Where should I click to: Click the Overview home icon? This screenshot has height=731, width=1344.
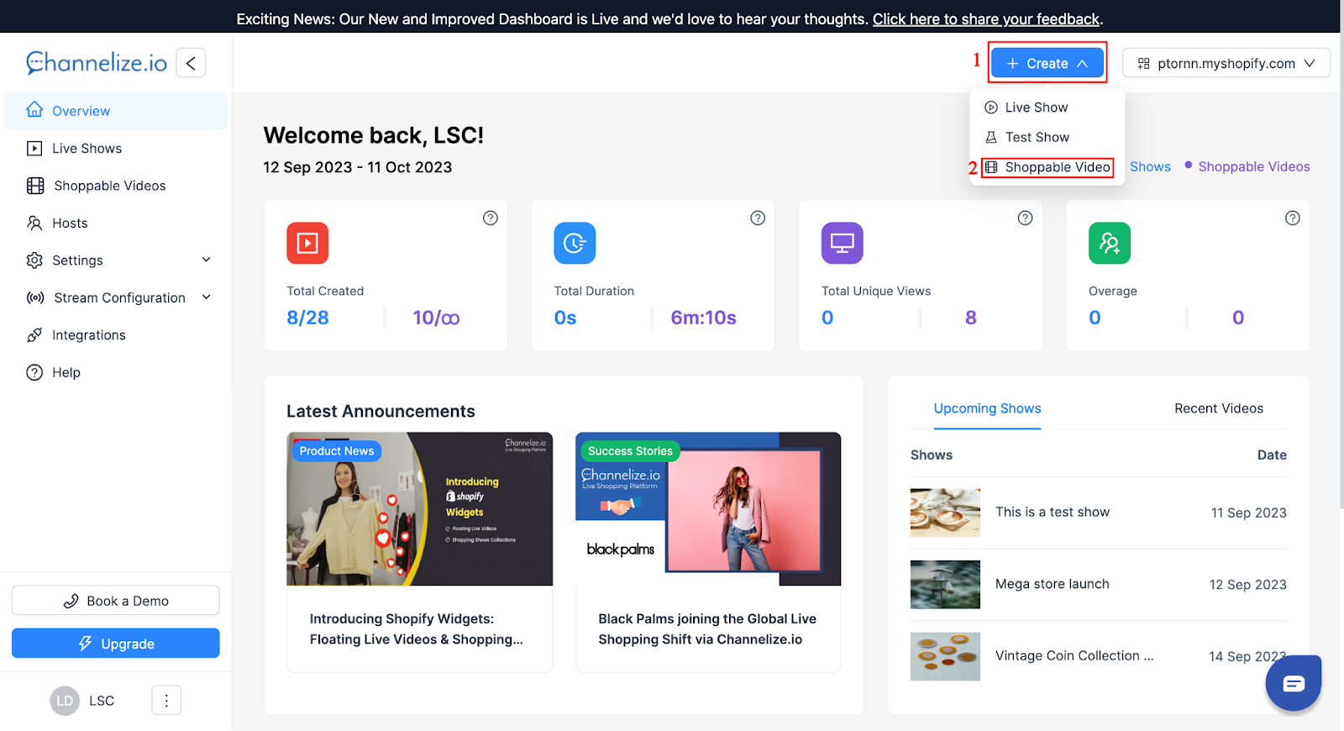click(x=34, y=110)
